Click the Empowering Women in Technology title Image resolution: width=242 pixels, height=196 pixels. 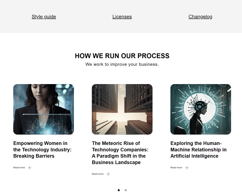(43, 150)
